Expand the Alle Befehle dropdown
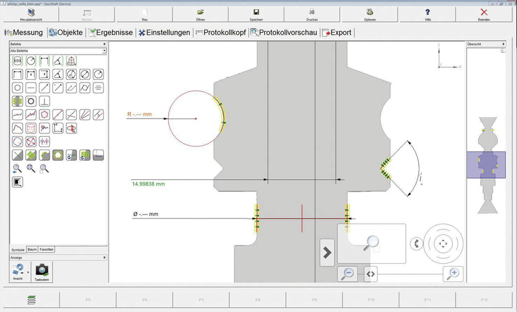Screen dimensions: 517x312 point(104,50)
